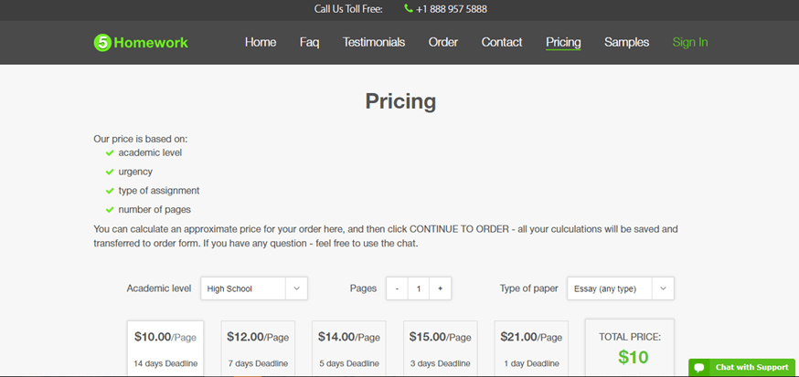Expand the Type of paper chevron arrow
This screenshot has height=377, width=799.
(663, 288)
